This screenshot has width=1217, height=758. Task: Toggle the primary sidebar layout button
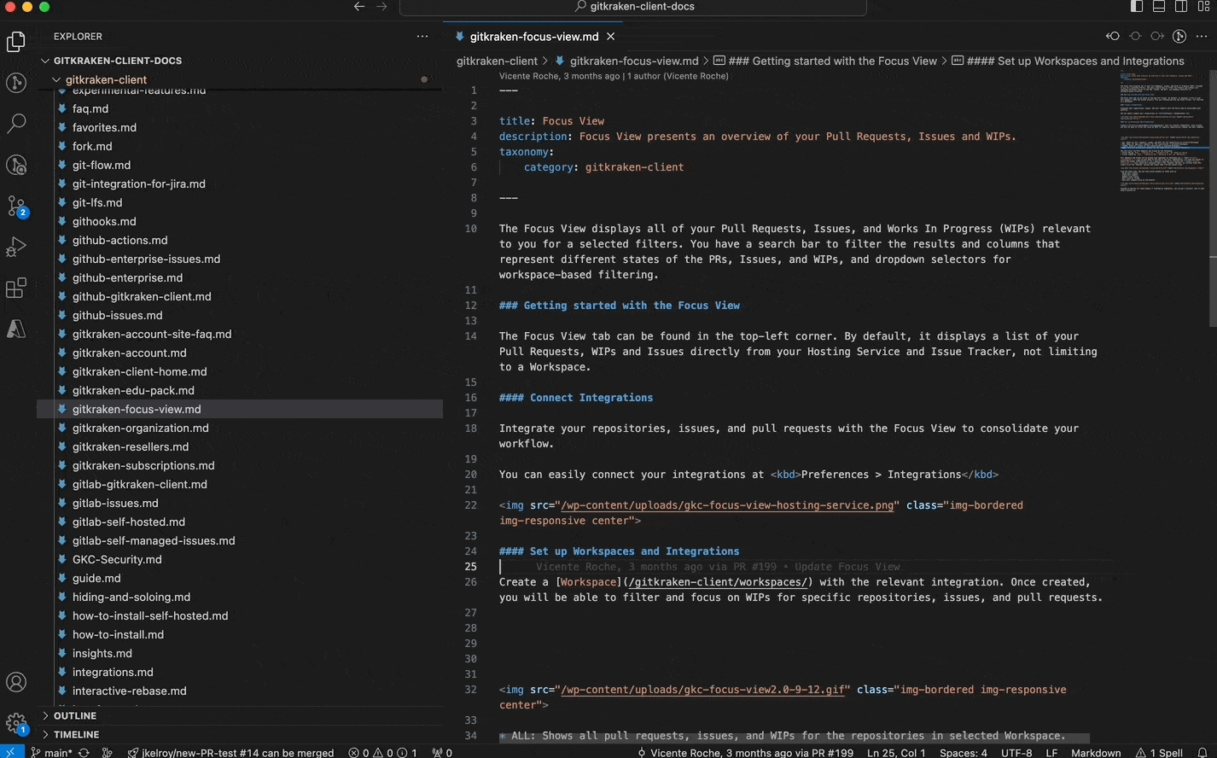pyautogui.click(x=1137, y=7)
